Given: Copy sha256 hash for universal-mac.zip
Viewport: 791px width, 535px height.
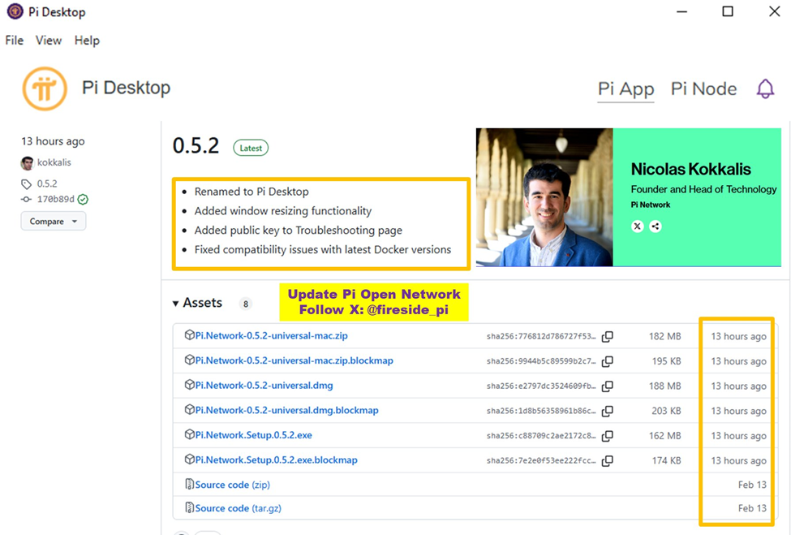Looking at the screenshot, I should coord(607,337).
